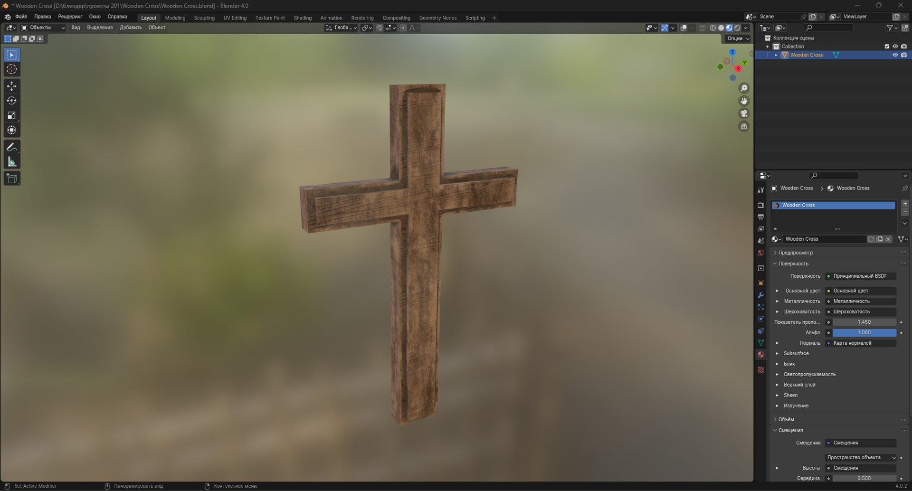Open the UV Editing workspace tab
Viewport: 912px width, 491px height.
[235, 18]
